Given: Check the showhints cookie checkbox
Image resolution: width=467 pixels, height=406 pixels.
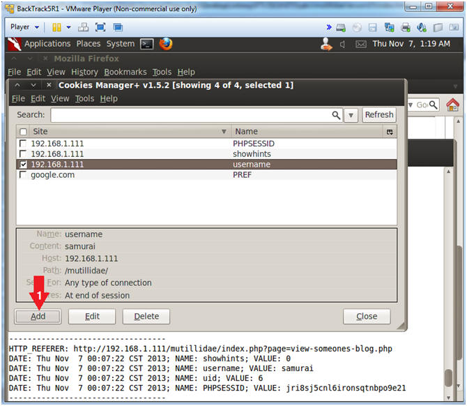Looking at the screenshot, I should point(23,153).
